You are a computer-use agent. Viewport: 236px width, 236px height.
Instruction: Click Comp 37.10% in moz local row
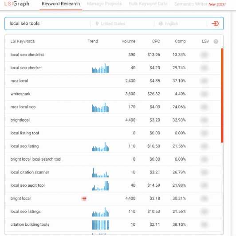[179, 81]
